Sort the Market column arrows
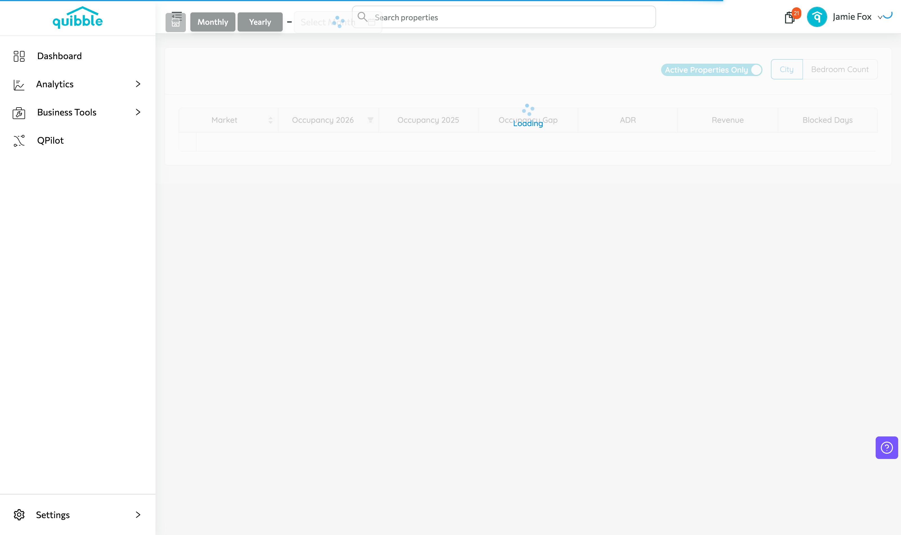Screen dimensions: 901x535 [x=270, y=121]
